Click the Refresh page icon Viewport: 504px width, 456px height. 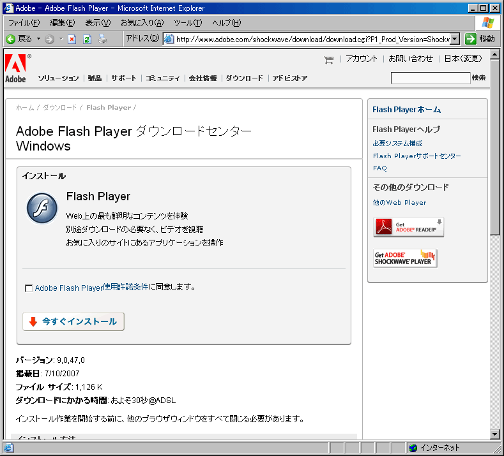[87, 39]
